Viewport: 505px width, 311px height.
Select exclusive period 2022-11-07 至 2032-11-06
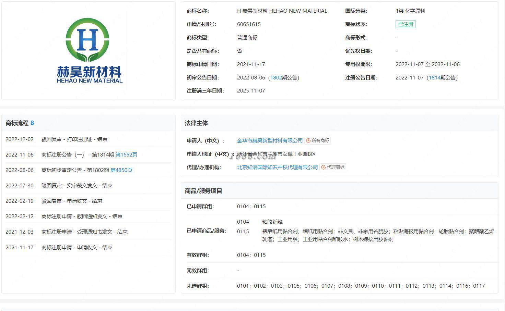pos(427,64)
